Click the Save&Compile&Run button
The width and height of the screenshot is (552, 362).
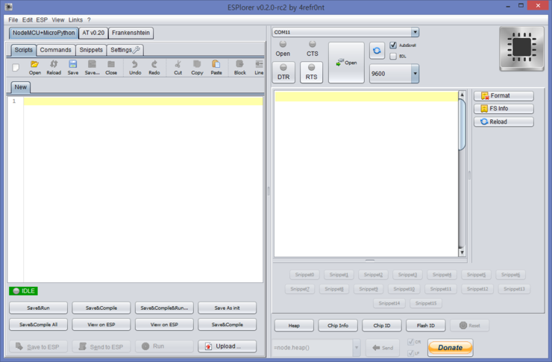coord(164,308)
